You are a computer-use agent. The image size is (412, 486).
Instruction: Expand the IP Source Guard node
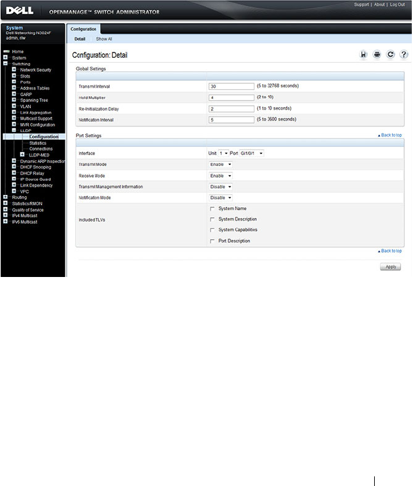click(x=14, y=179)
